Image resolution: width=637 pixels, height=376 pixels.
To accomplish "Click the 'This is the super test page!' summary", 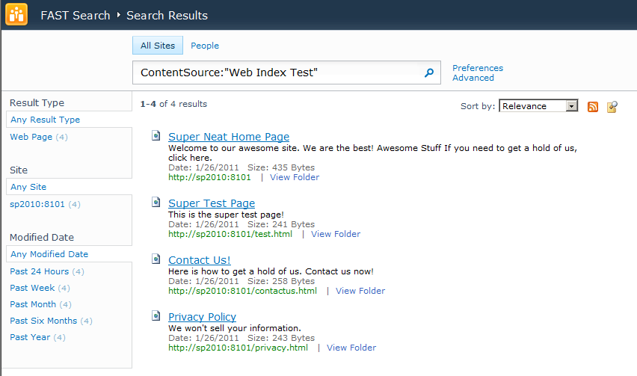I will (226, 215).
